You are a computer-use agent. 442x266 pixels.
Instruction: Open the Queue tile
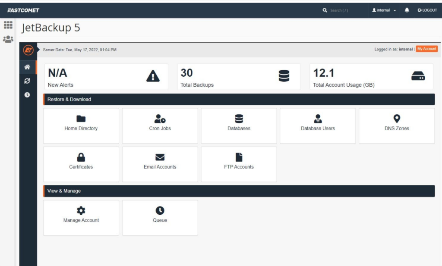(x=160, y=218)
